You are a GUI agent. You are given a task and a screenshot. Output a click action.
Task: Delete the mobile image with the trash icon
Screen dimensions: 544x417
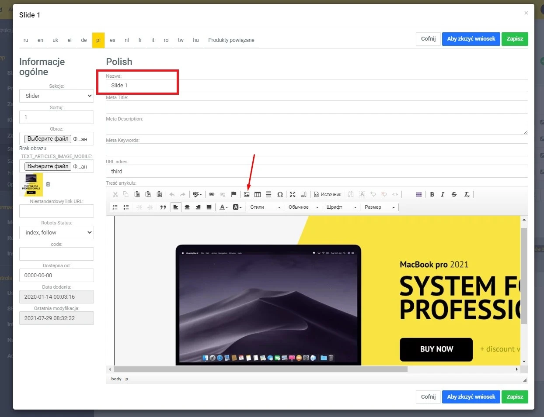point(48,184)
